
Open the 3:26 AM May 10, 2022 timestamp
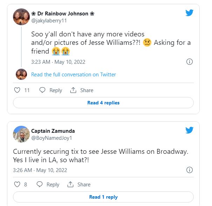(40, 170)
